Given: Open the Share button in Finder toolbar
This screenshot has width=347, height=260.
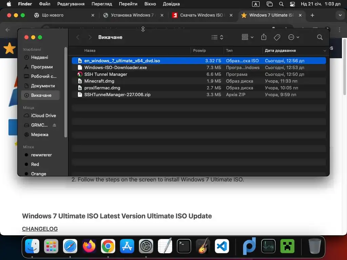Looking at the screenshot, I should point(264,37).
